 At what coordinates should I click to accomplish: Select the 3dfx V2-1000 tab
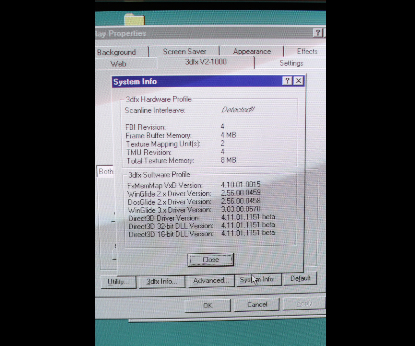[x=206, y=62]
